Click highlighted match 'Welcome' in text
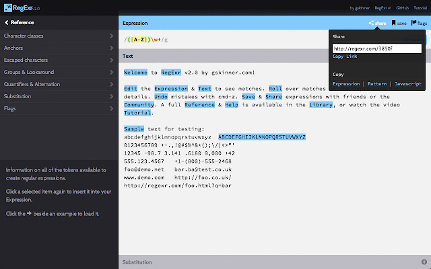The height and width of the screenshot is (269, 431). pyautogui.click(x=135, y=73)
